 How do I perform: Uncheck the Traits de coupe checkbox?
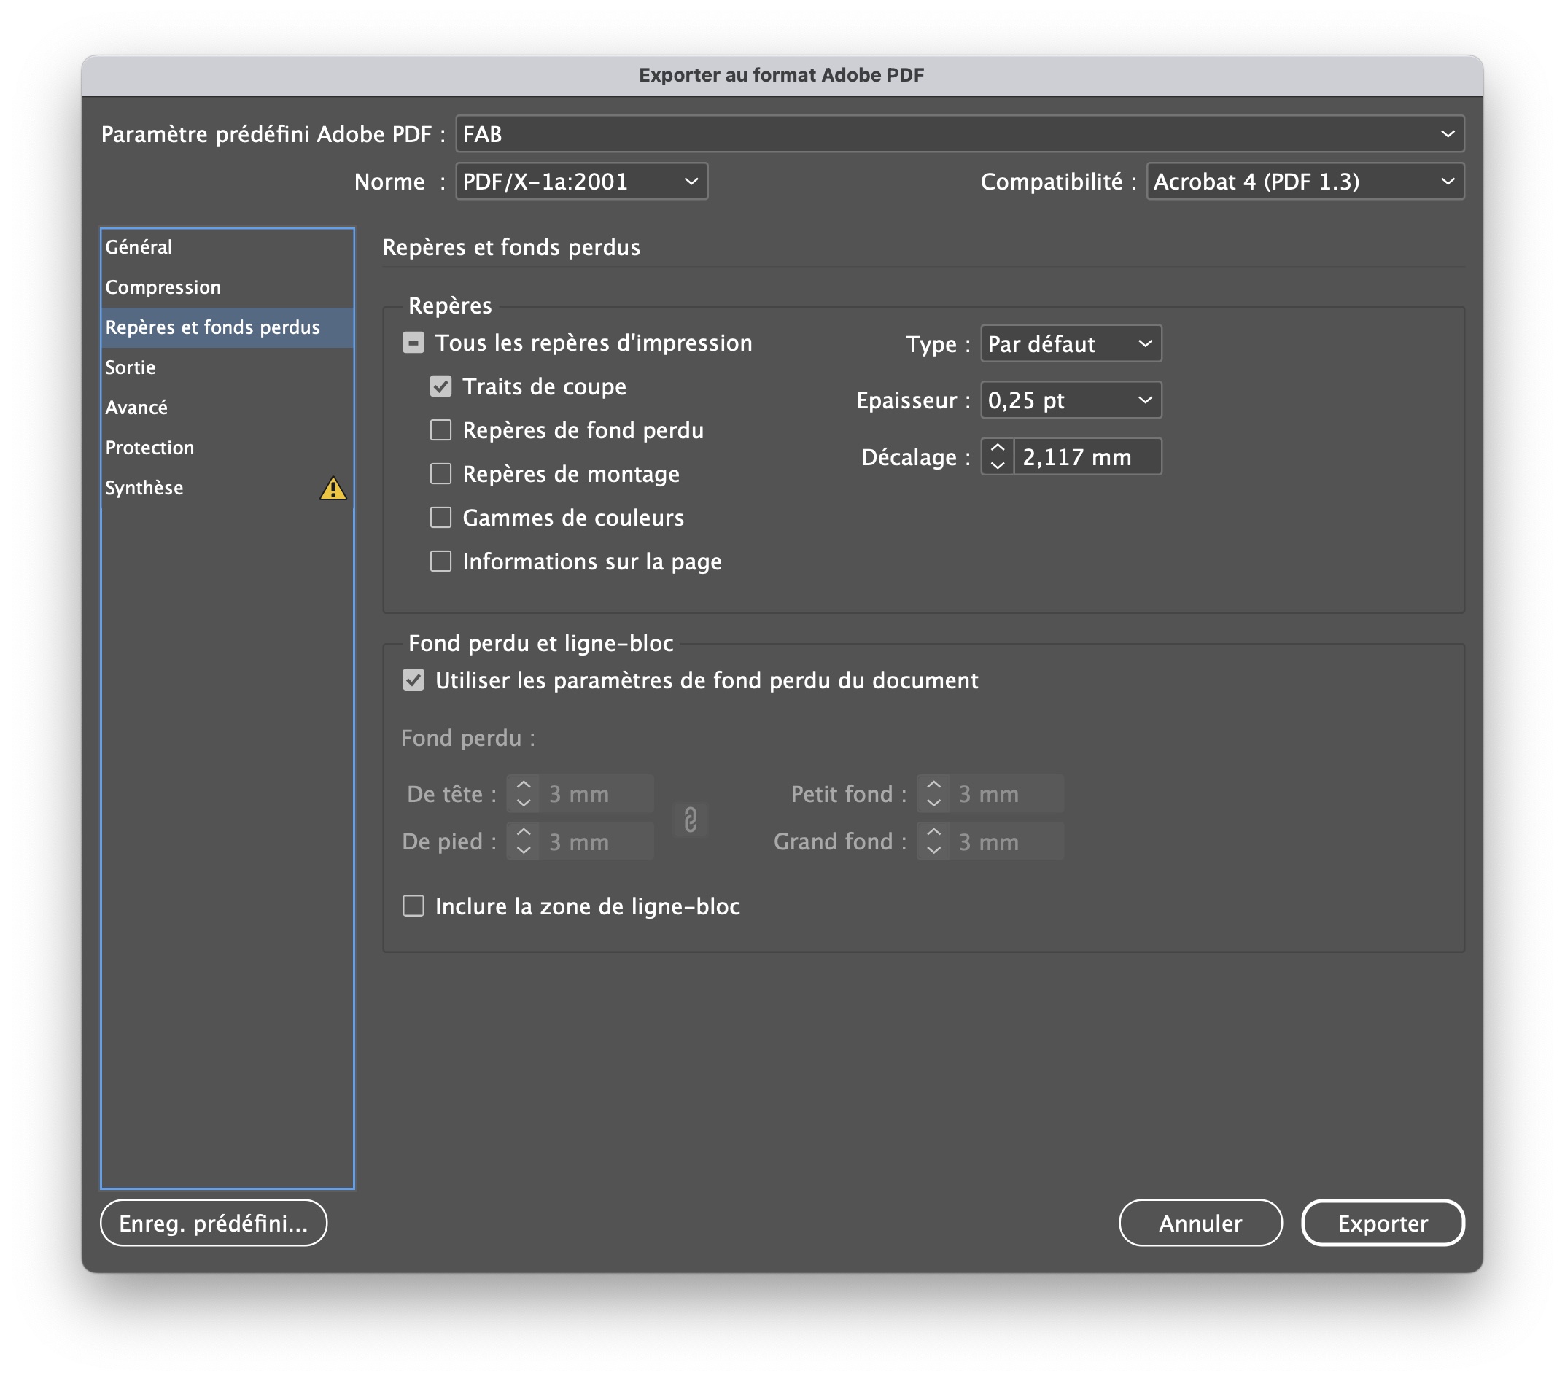coord(441,386)
